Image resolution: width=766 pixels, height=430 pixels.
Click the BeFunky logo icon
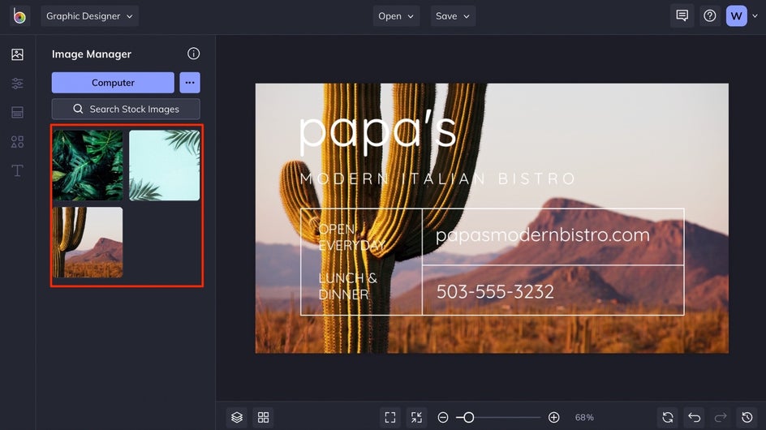[x=19, y=16]
